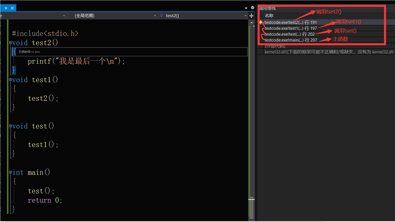Click the return 0; statement
This screenshot has width=395, height=222.
(x=45, y=200)
